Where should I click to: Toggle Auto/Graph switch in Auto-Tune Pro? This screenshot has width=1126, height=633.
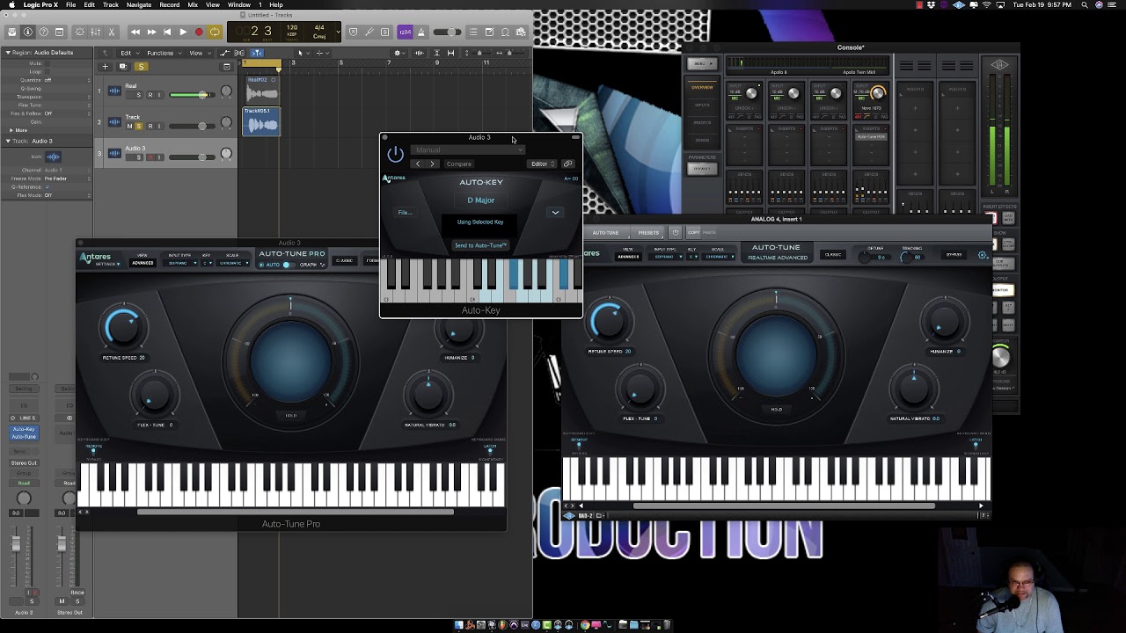click(x=289, y=265)
